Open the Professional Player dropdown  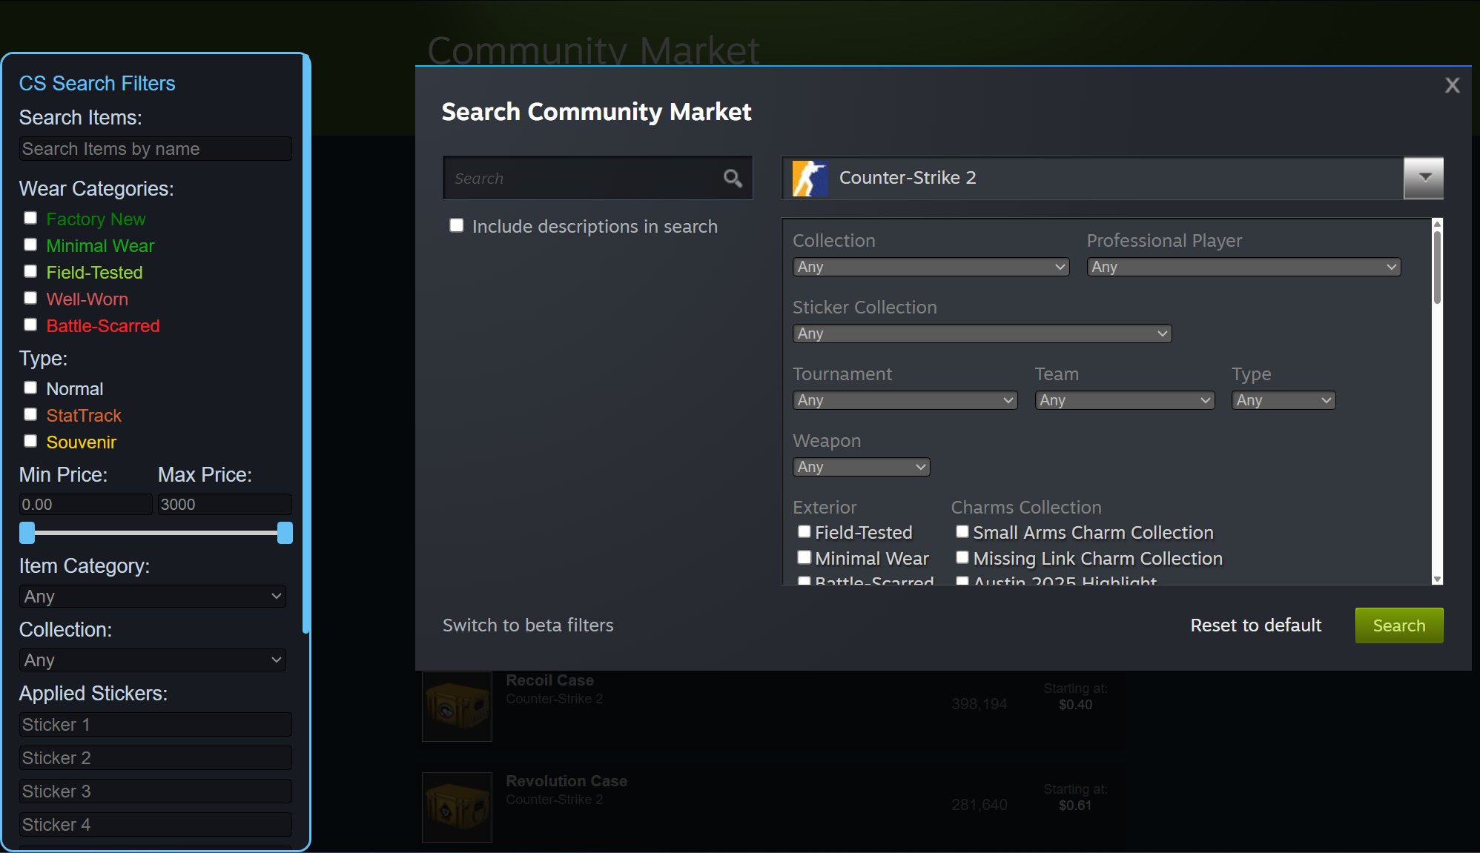[1243, 267]
